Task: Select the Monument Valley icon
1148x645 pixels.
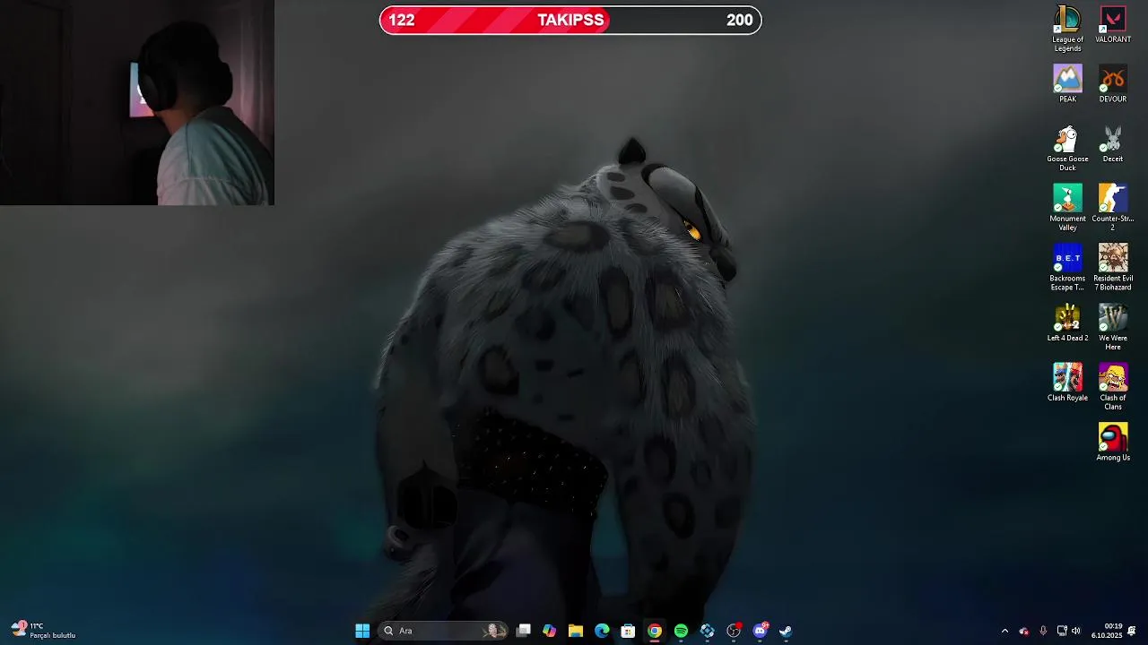Action: (1067, 208)
